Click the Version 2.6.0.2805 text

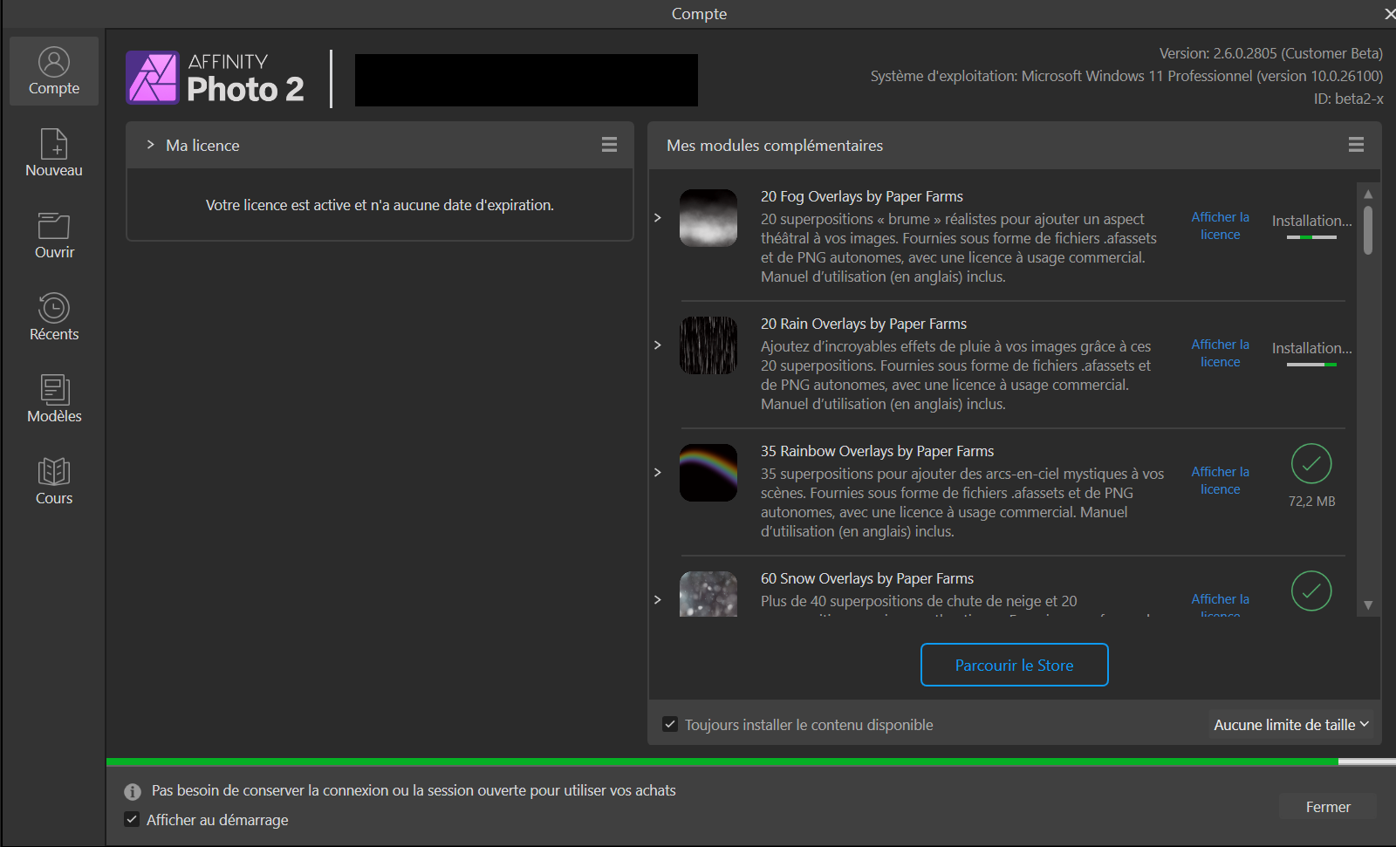tap(1271, 53)
